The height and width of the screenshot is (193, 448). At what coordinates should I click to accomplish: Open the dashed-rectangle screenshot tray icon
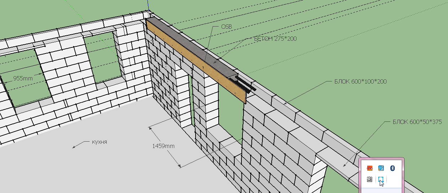[x=381, y=180]
